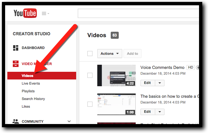Click the Video Manager red icon
This screenshot has width=208, height=133.
coord(16,64)
